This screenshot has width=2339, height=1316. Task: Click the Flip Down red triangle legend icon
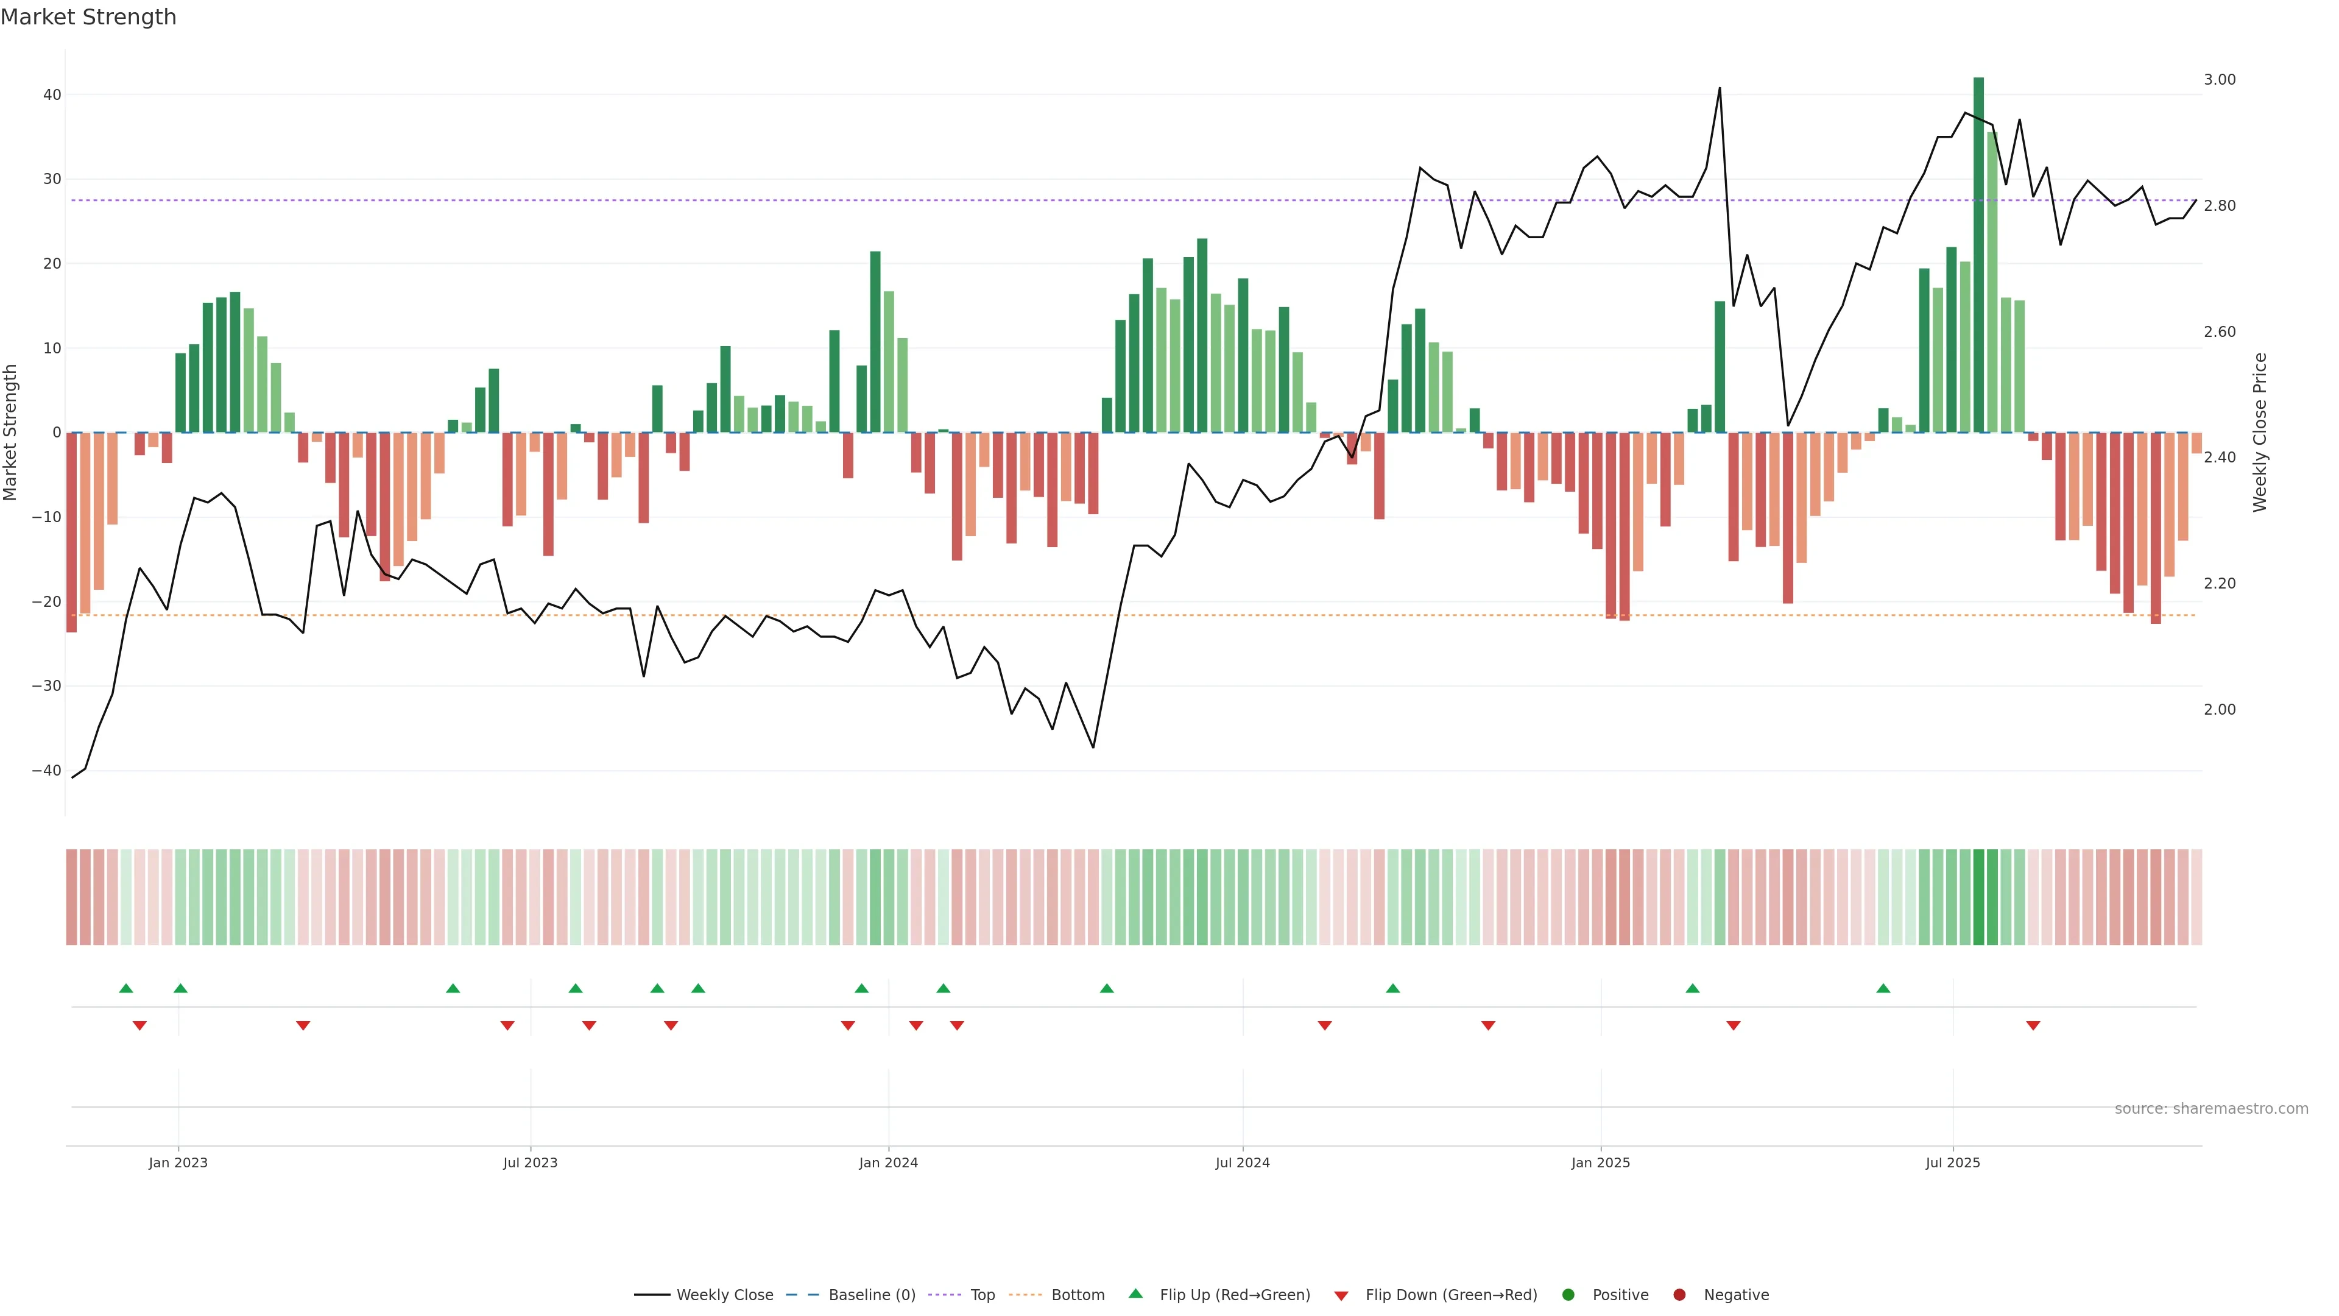pos(1341,1295)
